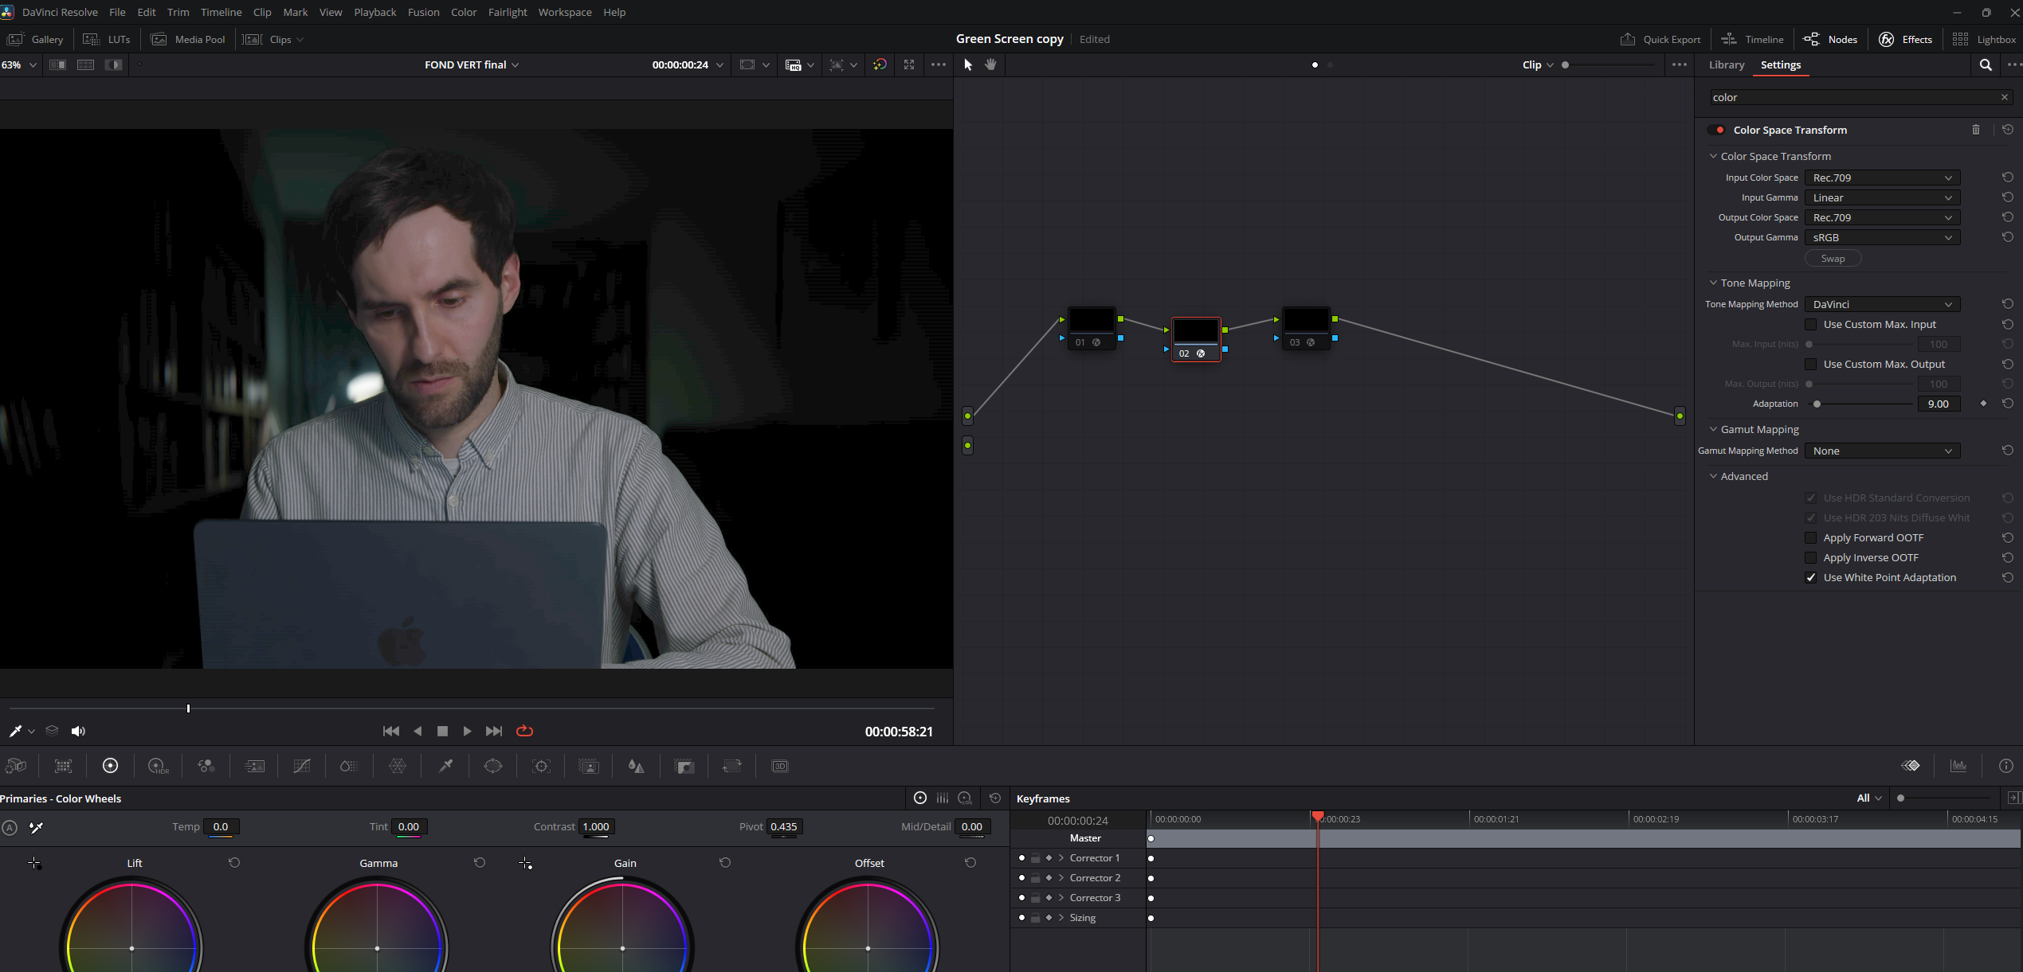Open the Power Window palette icon
Viewport: 2023px width, 972px height.
coord(493,766)
